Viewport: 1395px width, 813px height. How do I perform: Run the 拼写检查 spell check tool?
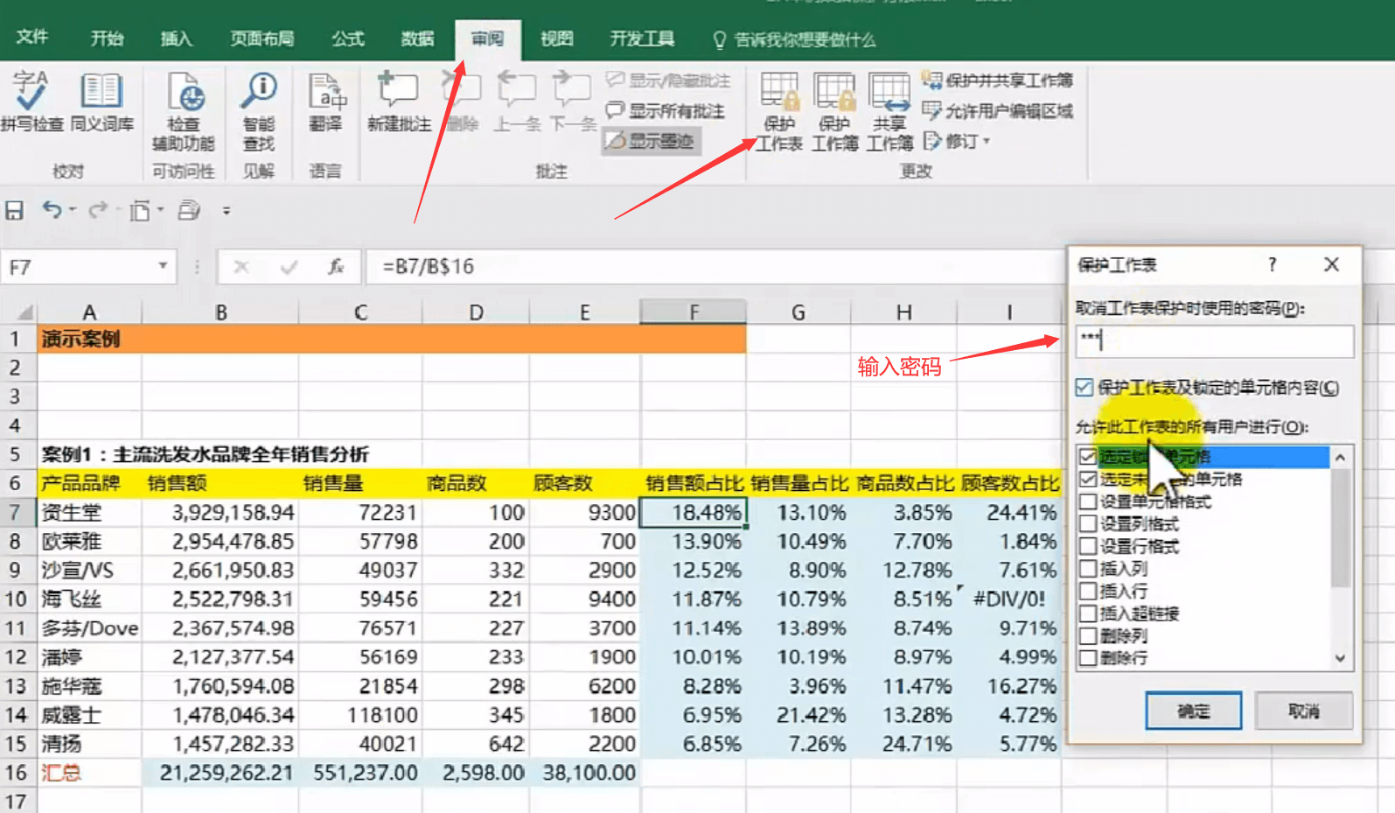coord(31,101)
